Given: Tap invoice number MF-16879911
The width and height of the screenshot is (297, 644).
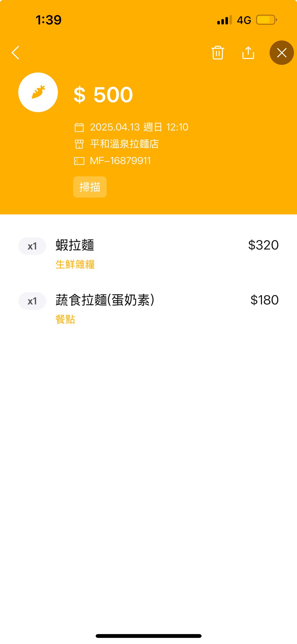Looking at the screenshot, I should click(120, 161).
